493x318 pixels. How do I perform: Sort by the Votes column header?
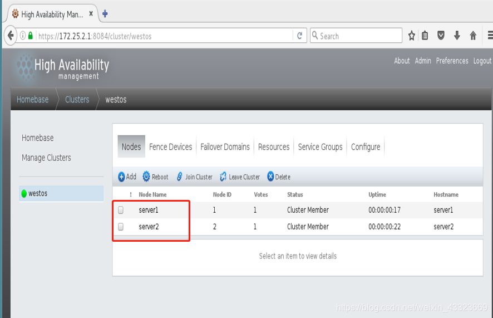coord(260,194)
